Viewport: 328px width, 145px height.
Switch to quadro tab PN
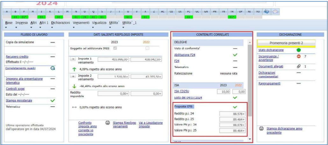coord(214,12)
